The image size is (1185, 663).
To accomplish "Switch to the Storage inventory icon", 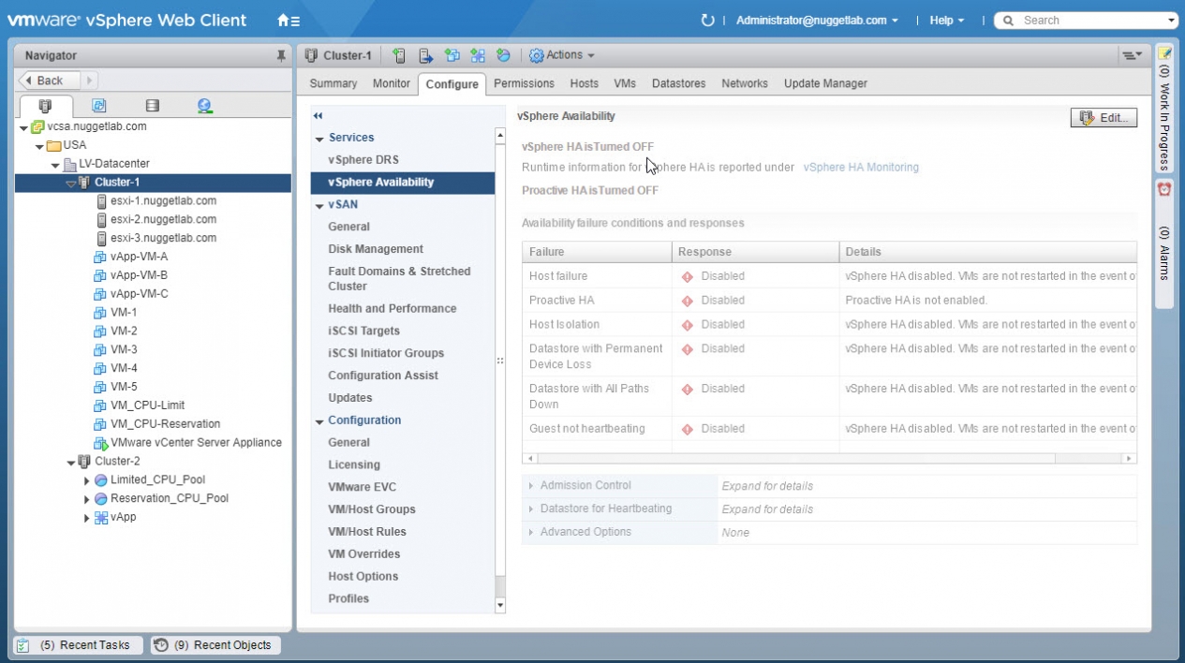I will click(153, 106).
